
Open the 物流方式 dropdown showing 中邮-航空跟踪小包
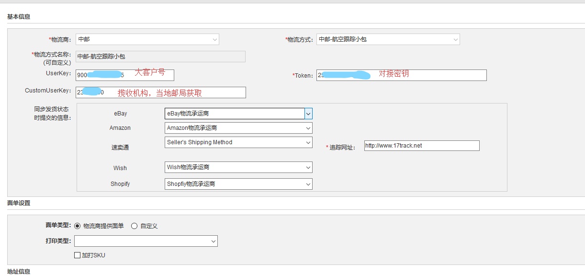point(388,39)
